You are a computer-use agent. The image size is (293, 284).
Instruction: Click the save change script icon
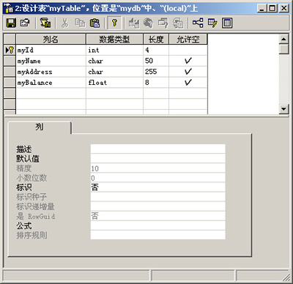point(45,23)
